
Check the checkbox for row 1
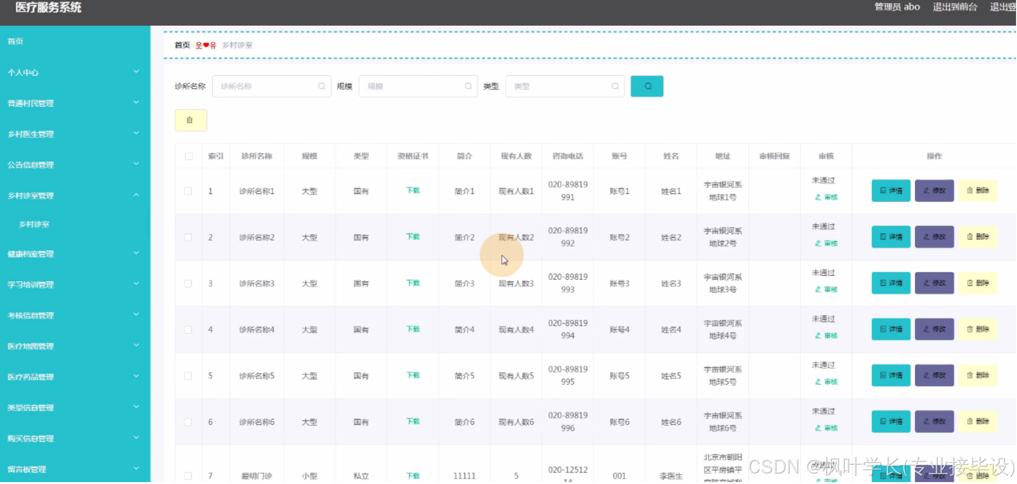(x=188, y=191)
